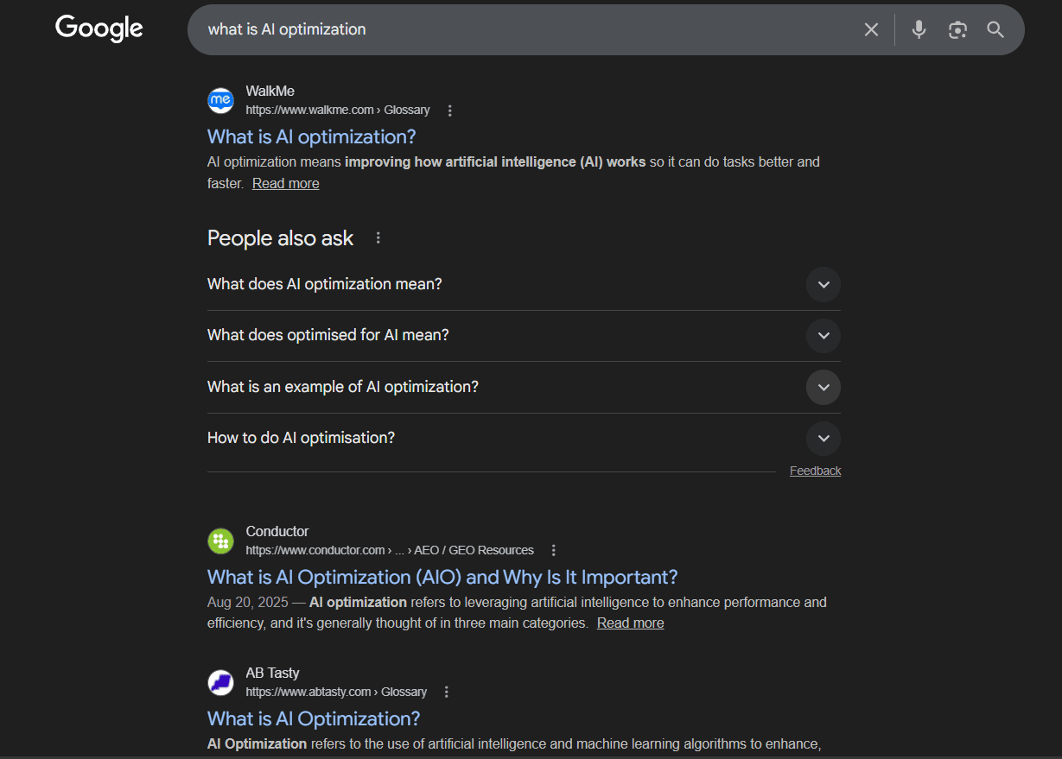Click the magnifying glass to search
Viewport: 1062px width, 759px height.
[995, 29]
